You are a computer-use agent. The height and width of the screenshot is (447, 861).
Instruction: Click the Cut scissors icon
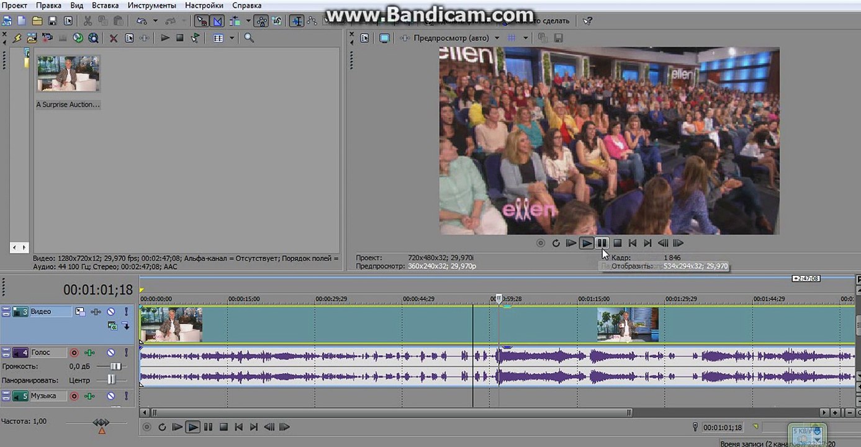pyautogui.click(x=88, y=21)
